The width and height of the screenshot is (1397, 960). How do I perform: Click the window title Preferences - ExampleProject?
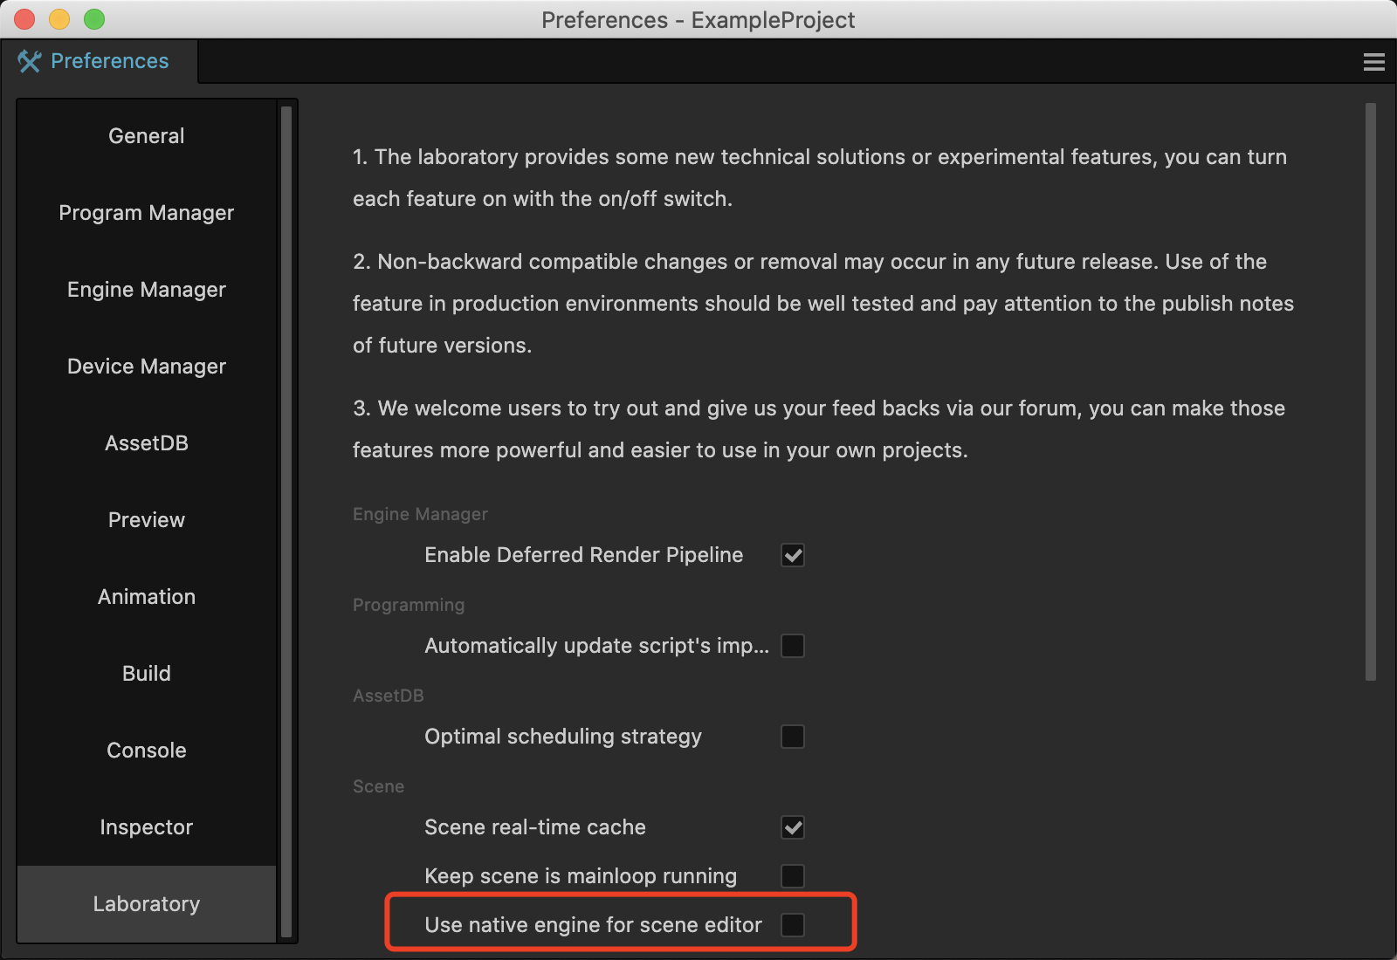(x=698, y=19)
